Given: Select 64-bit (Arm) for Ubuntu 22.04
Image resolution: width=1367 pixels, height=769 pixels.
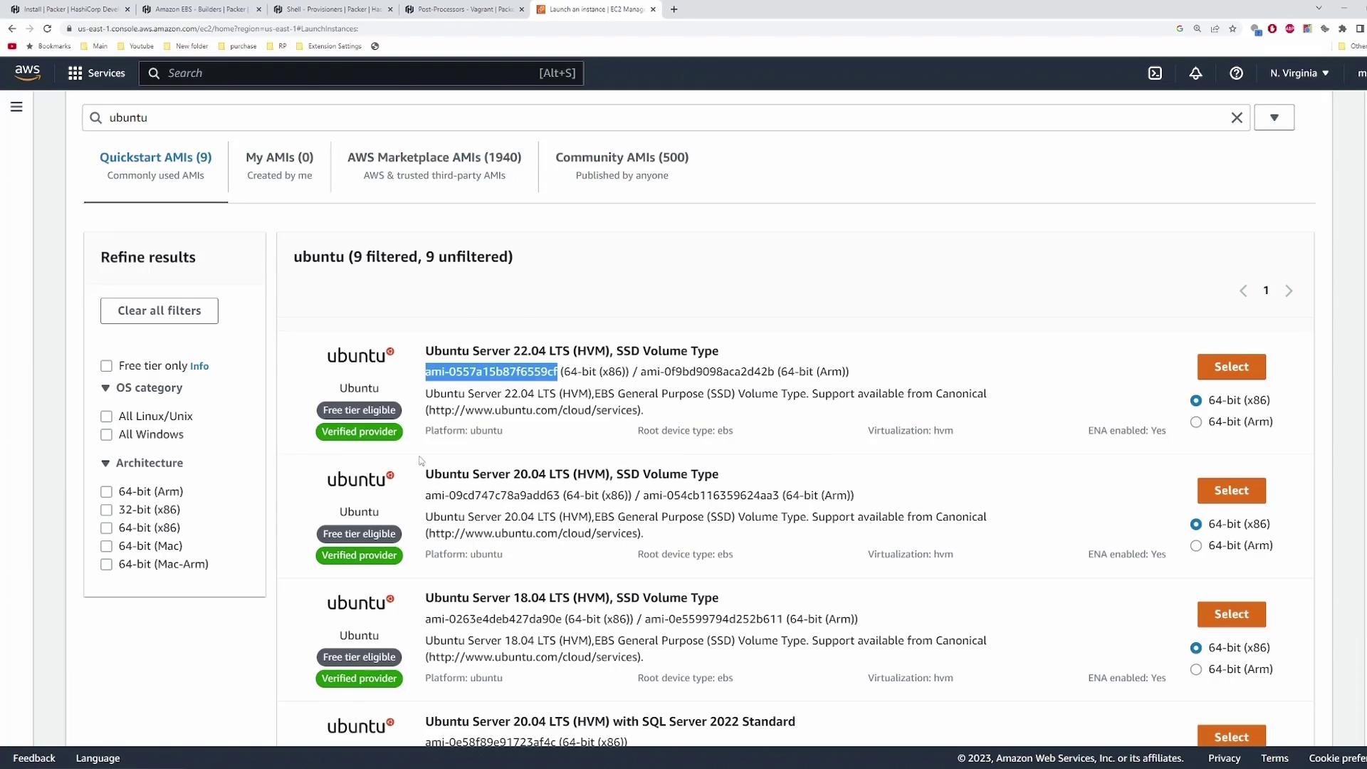Looking at the screenshot, I should (1196, 422).
